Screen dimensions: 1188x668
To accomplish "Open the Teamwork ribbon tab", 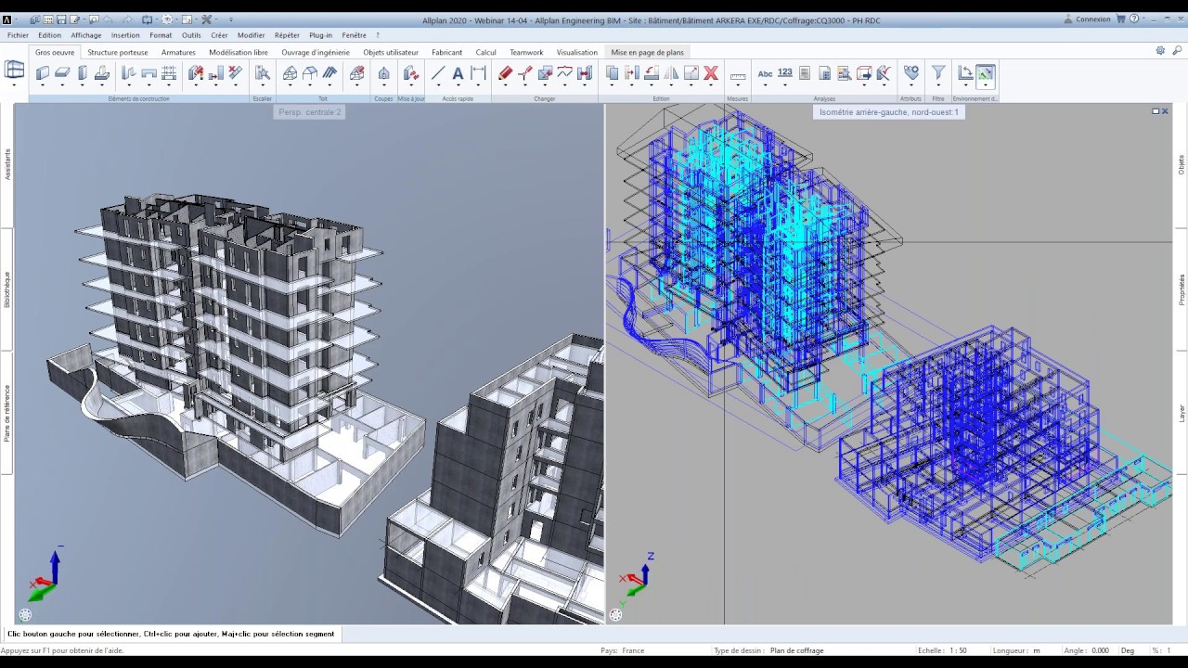I will 526,52.
